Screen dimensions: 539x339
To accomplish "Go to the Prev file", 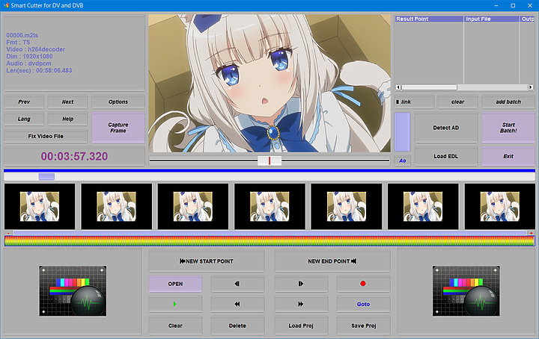I will point(24,102).
